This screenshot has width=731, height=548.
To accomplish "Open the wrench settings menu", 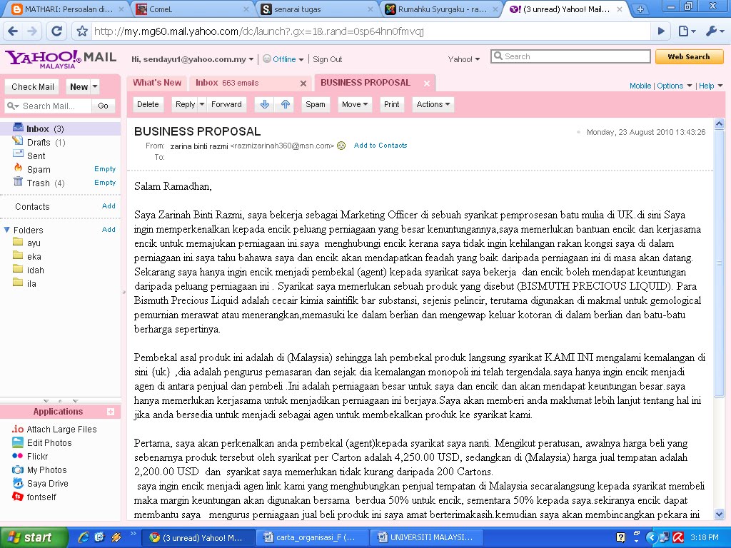I will [715, 31].
